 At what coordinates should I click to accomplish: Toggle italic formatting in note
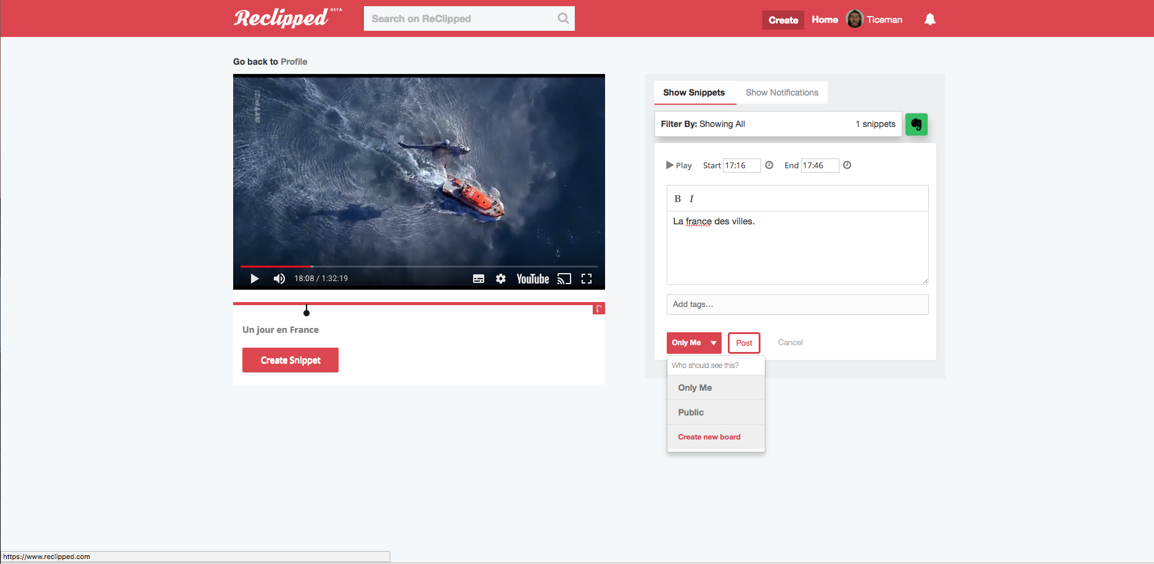(691, 198)
